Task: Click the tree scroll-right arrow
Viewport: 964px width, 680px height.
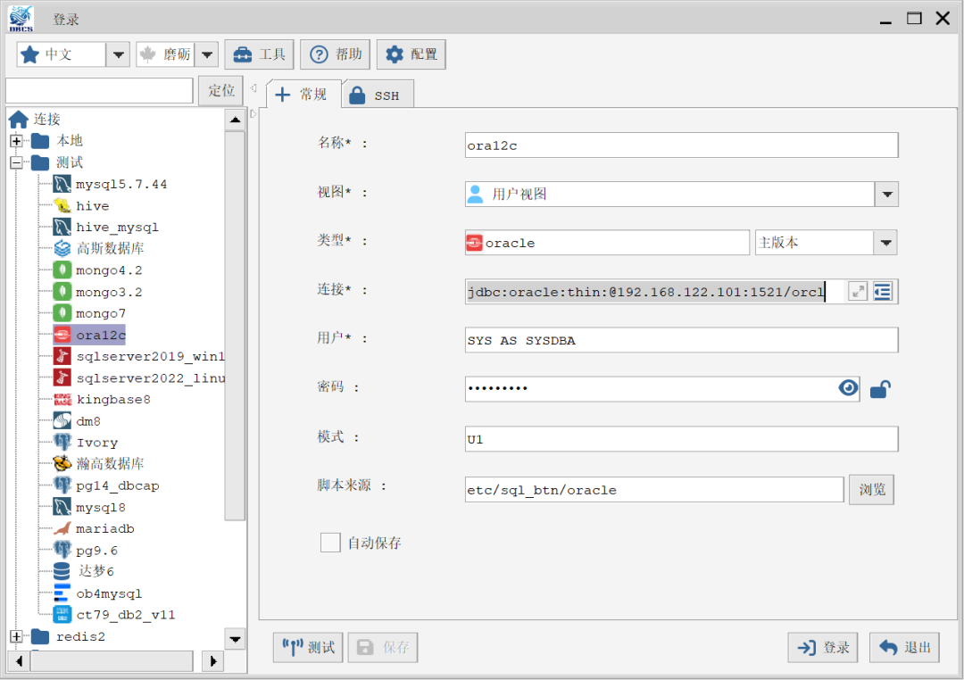Action: (x=212, y=661)
